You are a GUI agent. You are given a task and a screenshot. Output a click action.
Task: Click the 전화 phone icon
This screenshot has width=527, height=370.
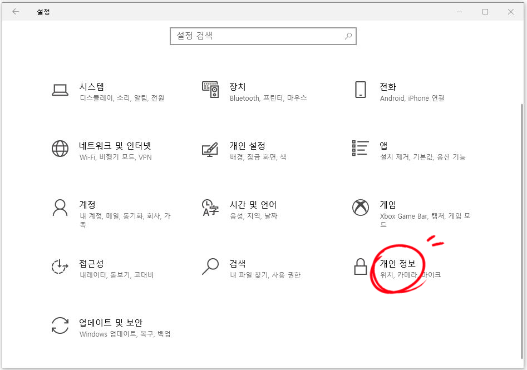click(360, 90)
